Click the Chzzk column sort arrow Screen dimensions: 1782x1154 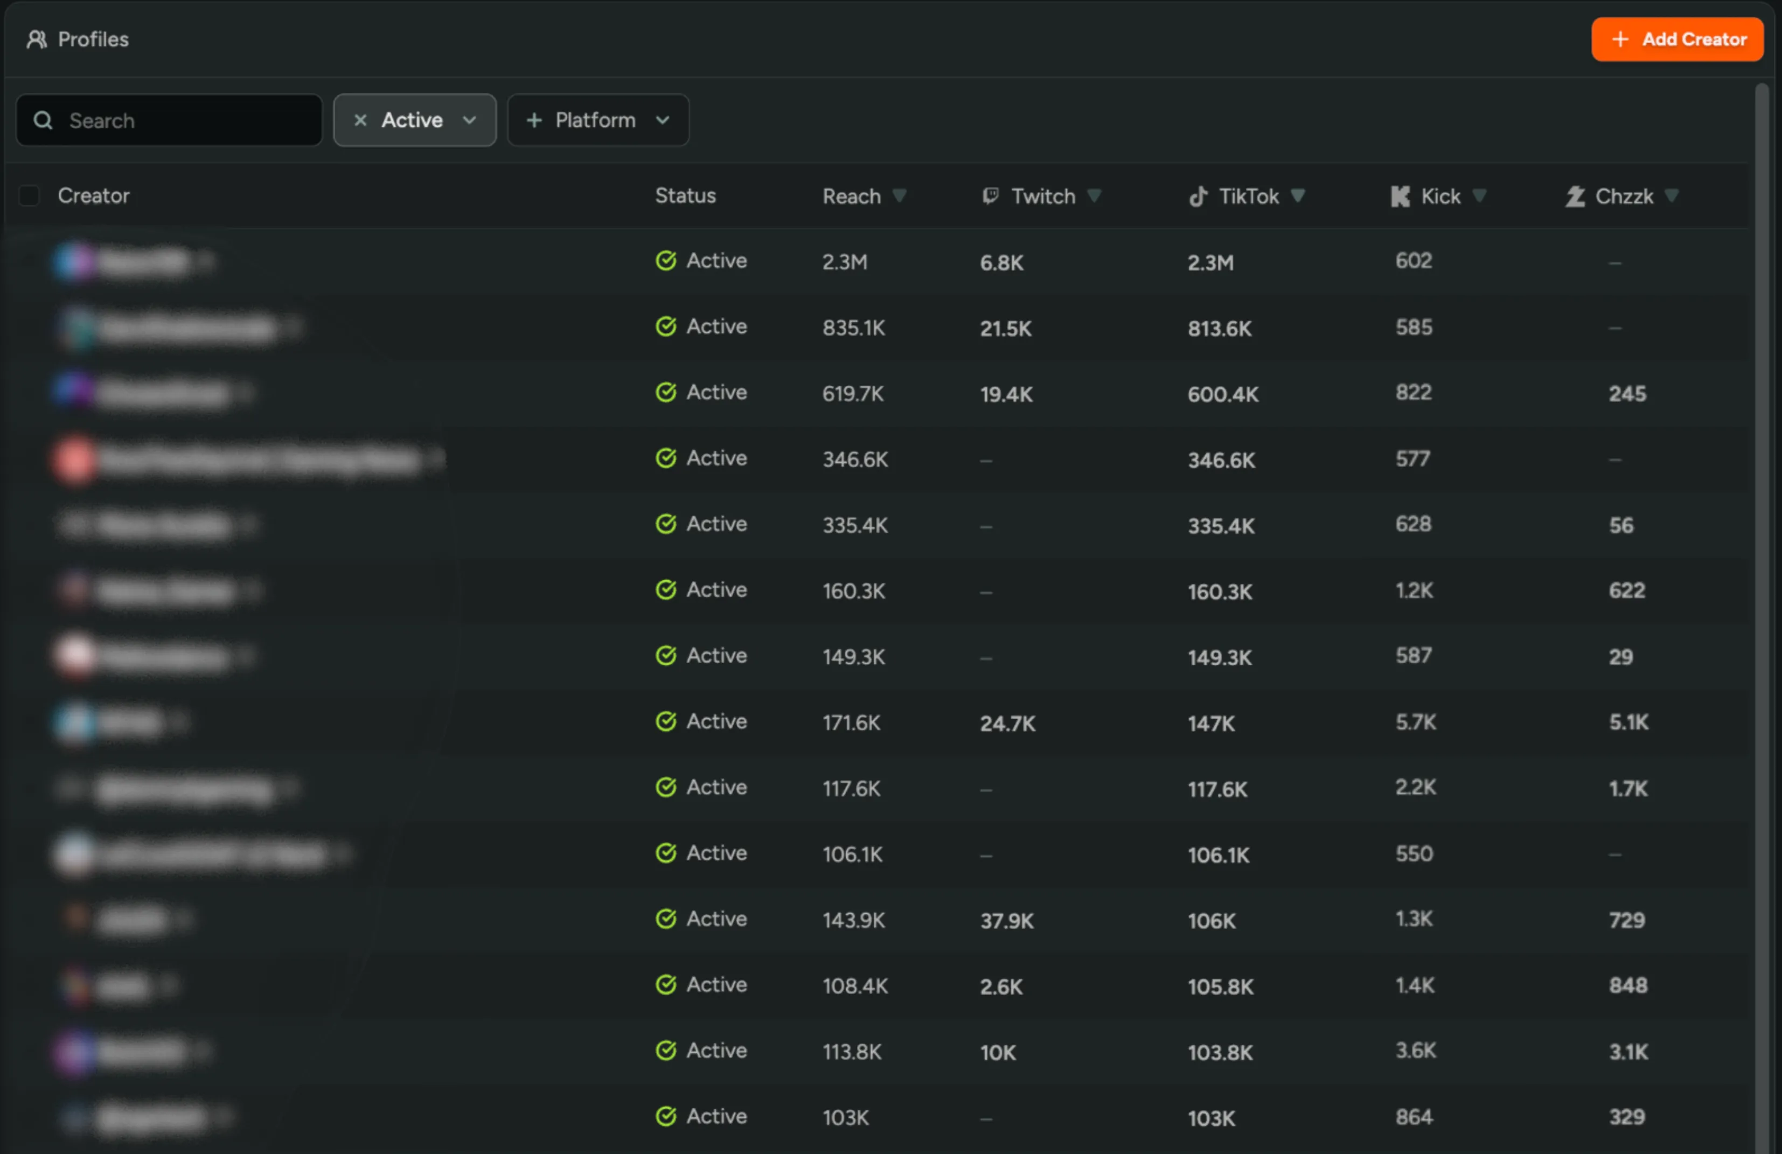click(1672, 196)
